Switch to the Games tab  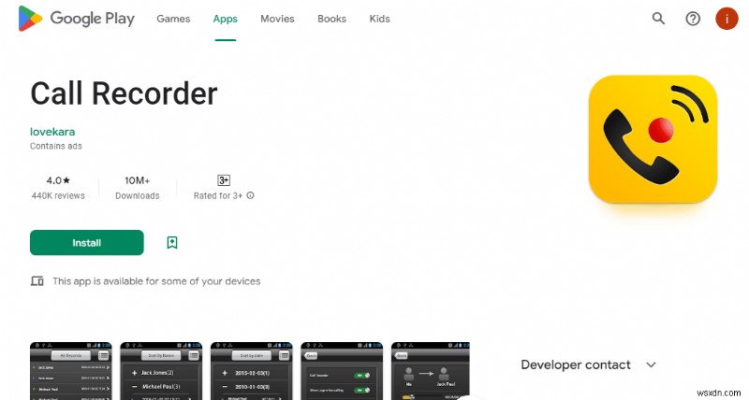click(x=172, y=19)
